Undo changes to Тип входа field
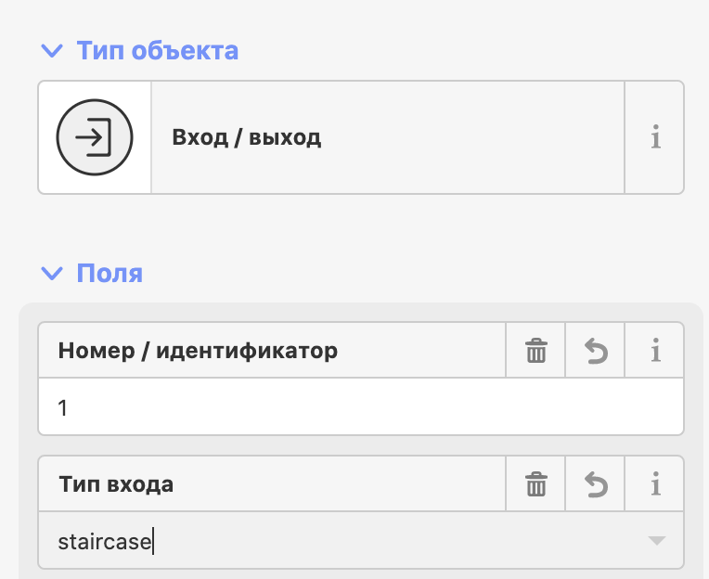The image size is (709, 579). (596, 484)
